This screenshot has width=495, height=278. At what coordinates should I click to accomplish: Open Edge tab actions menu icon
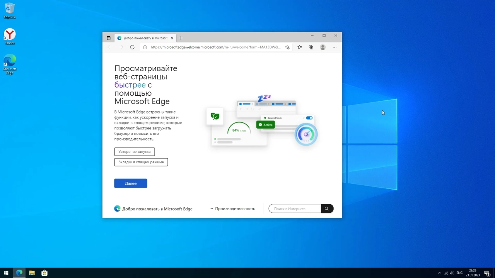coord(108,38)
